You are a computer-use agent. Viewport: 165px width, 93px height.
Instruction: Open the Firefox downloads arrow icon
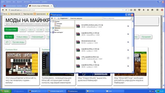point(144,10)
